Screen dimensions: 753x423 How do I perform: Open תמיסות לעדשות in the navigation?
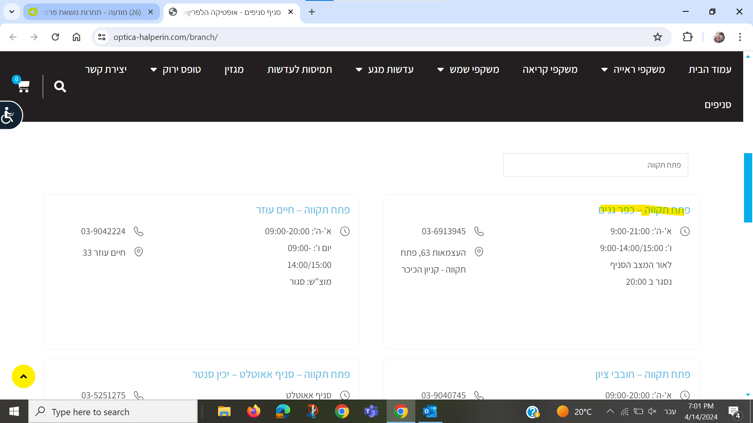pyautogui.click(x=300, y=70)
